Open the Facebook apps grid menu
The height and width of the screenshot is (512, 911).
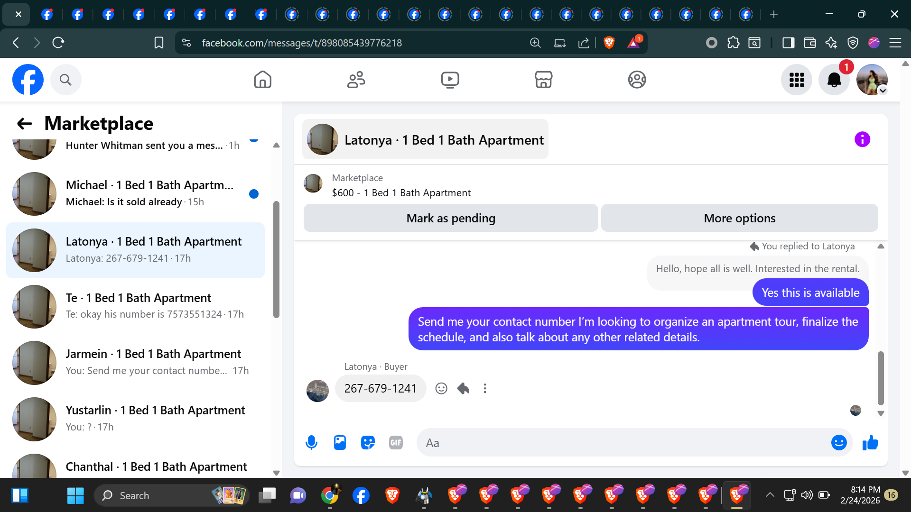click(x=797, y=80)
